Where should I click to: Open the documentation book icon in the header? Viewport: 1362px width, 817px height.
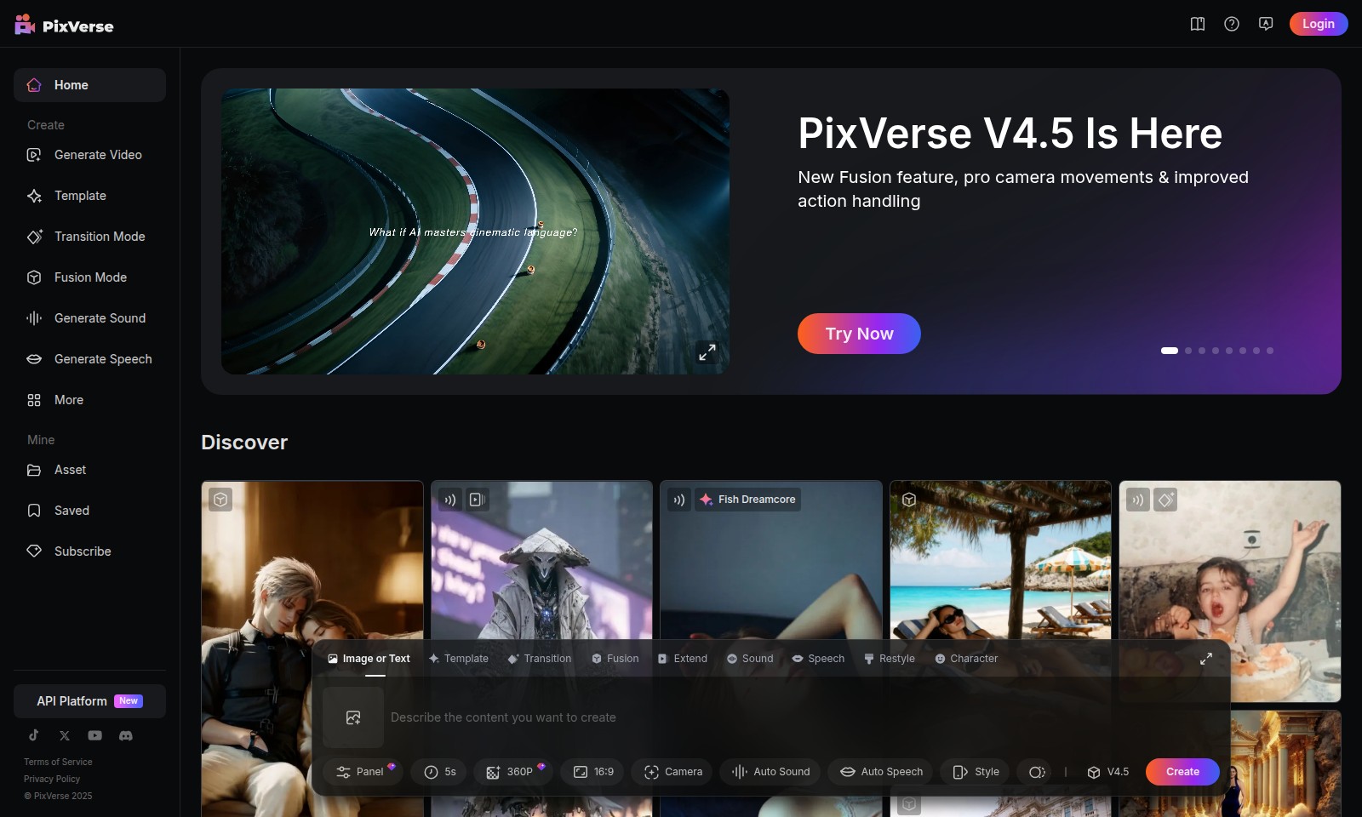[x=1197, y=24]
